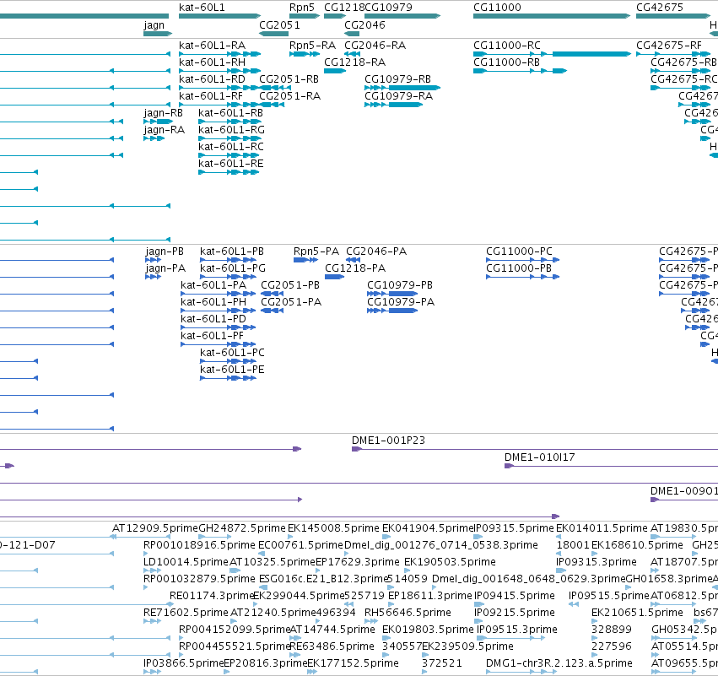Open the CG11000-PC protein label
This screenshot has height=676, width=718.
(519, 251)
